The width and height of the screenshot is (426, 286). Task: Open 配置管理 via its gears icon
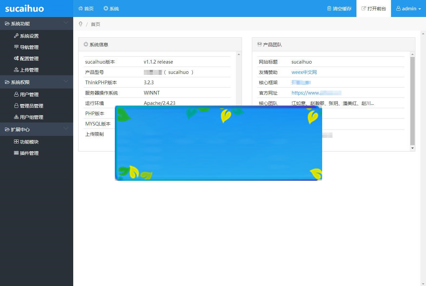click(16, 58)
